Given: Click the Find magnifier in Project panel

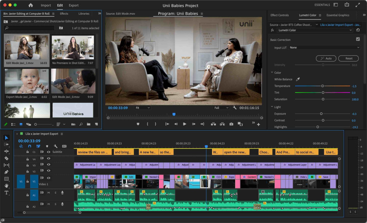Looking at the screenshot, I should pyautogui.click(x=81, y=124).
